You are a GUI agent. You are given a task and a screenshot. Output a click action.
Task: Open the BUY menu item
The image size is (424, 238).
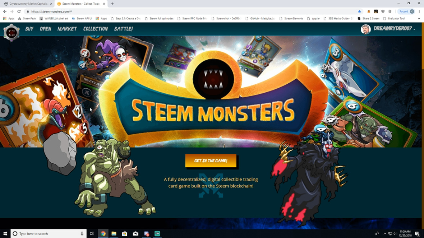29,29
